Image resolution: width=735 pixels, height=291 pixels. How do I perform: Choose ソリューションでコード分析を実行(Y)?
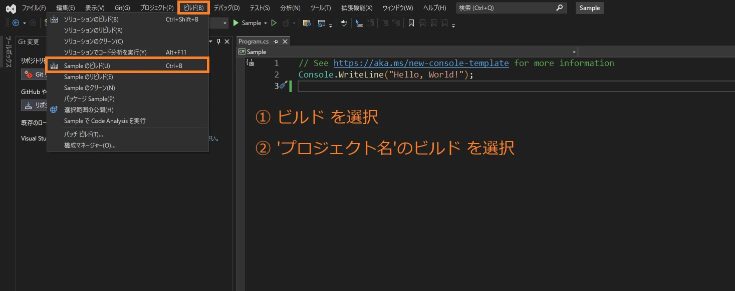click(128, 52)
